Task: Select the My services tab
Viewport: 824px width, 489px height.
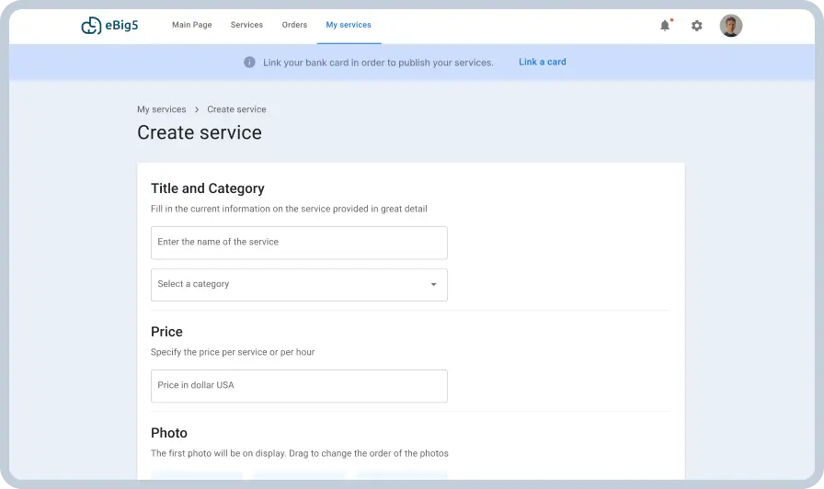Action: (349, 25)
